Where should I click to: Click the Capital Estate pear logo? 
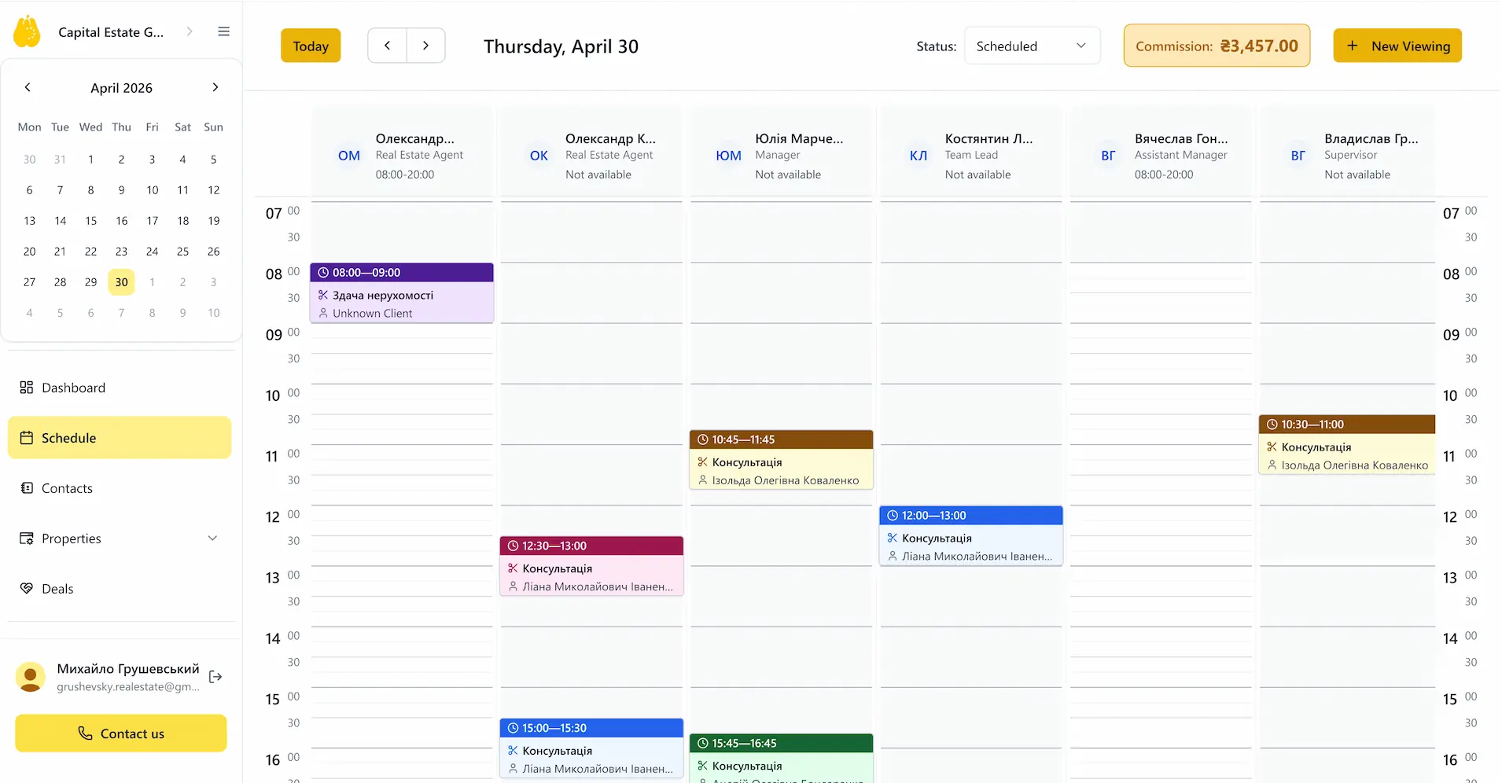(27, 32)
